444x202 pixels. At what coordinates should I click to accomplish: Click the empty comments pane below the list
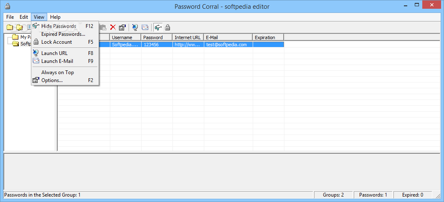click(222, 172)
